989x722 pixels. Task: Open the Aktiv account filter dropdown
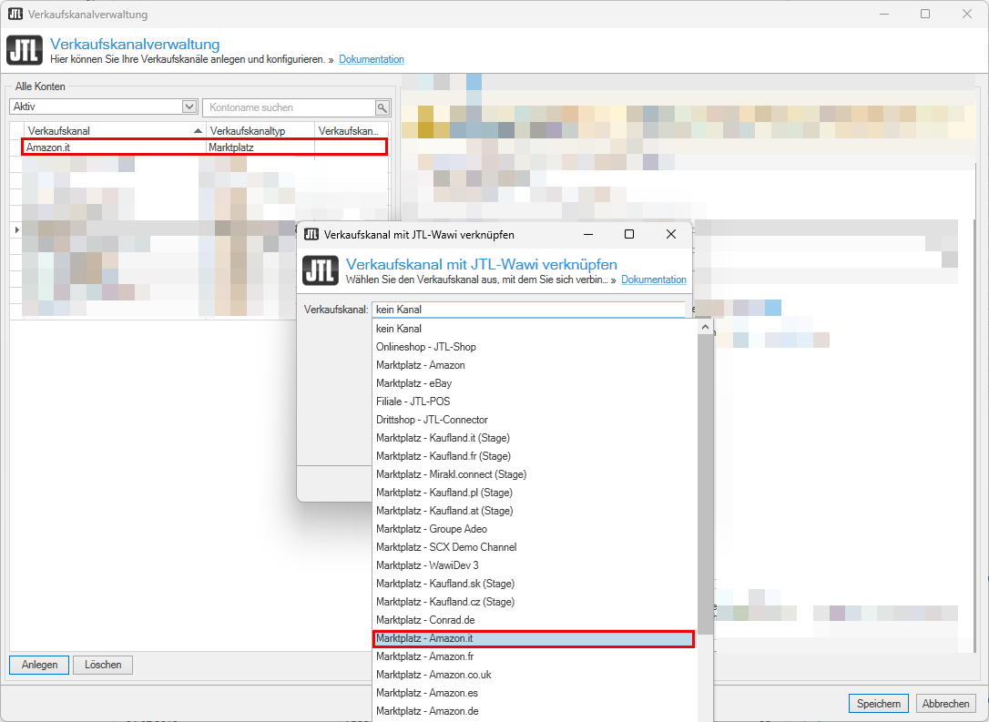point(189,107)
